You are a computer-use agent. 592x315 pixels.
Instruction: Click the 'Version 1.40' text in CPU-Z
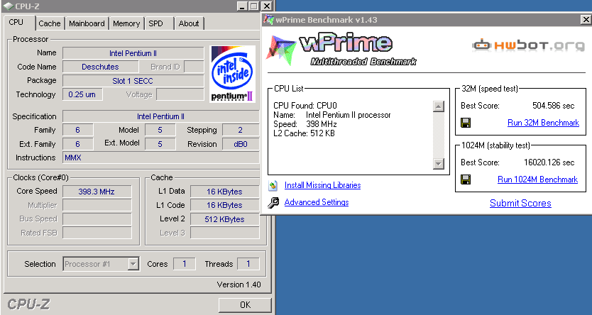239,284
